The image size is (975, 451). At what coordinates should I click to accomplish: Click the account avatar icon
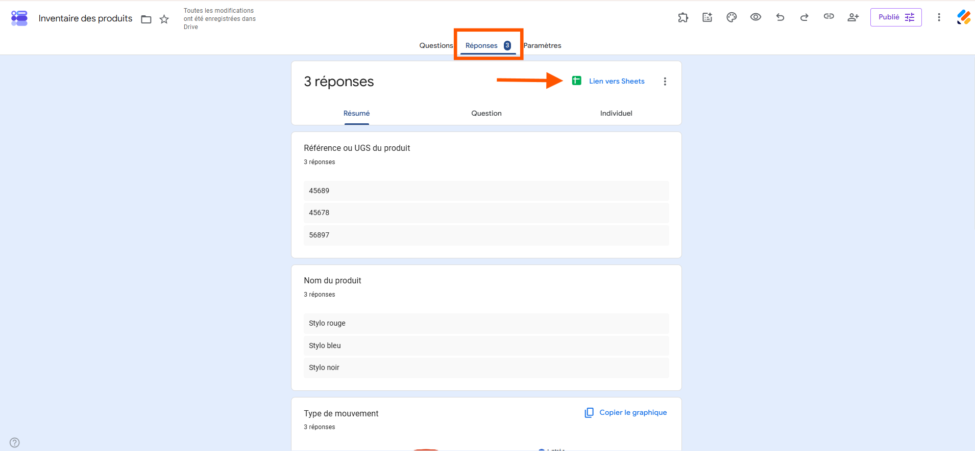pyautogui.click(x=964, y=17)
